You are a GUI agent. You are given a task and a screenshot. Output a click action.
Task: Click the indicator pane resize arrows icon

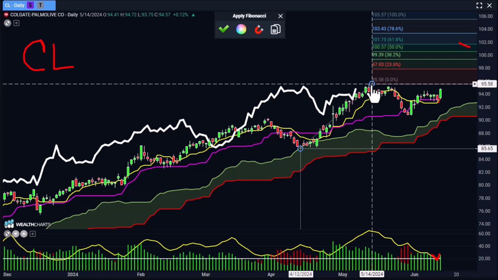pyautogui.click(x=7, y=234)
